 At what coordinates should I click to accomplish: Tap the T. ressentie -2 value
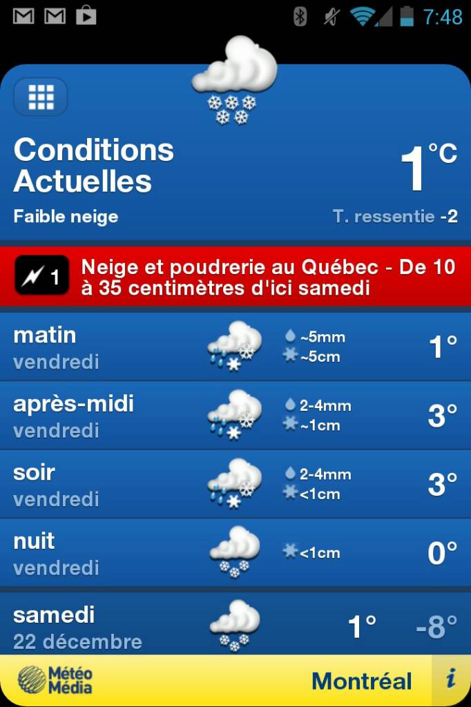coord(395,216)
